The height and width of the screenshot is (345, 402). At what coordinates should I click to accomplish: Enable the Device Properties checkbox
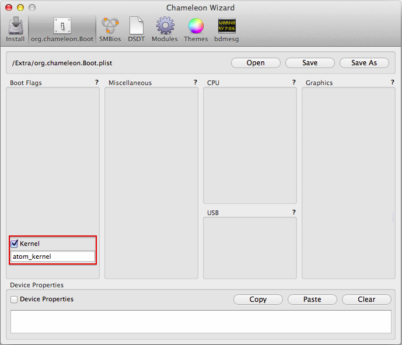(x=15, y=299)
